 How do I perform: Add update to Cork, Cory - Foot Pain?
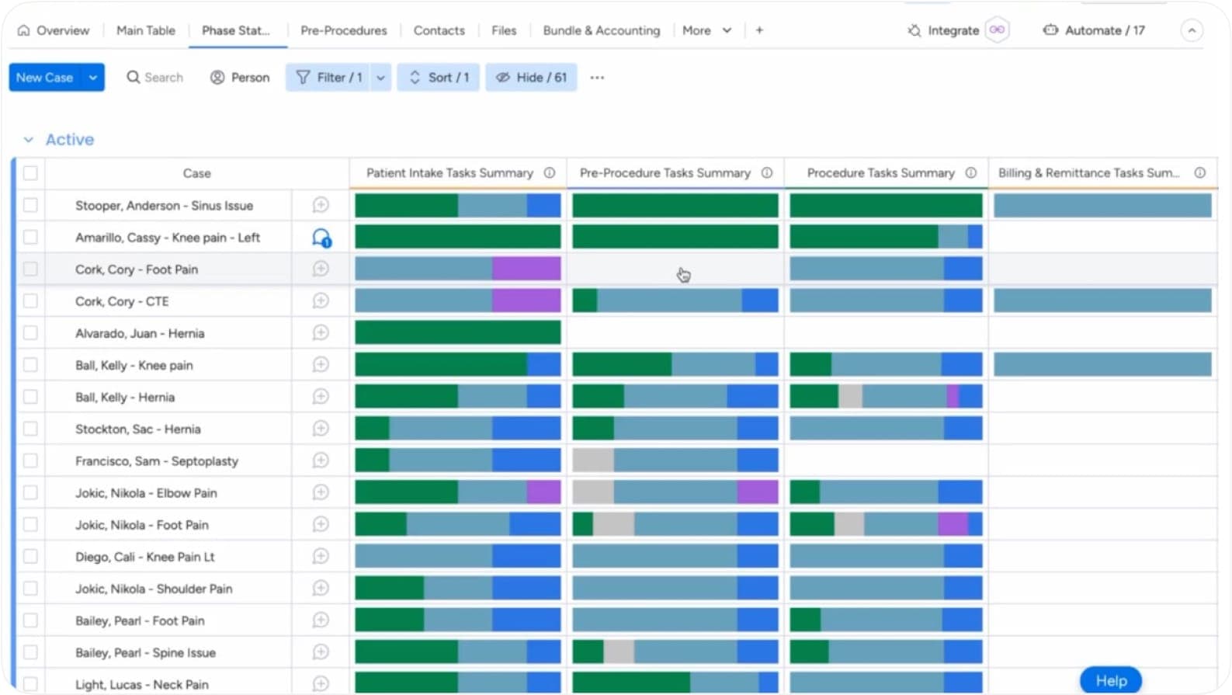[x=321, y=269]
